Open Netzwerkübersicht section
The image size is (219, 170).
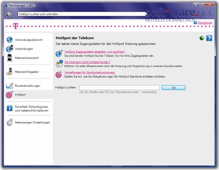pyautogui.click(x=27, y=58)
